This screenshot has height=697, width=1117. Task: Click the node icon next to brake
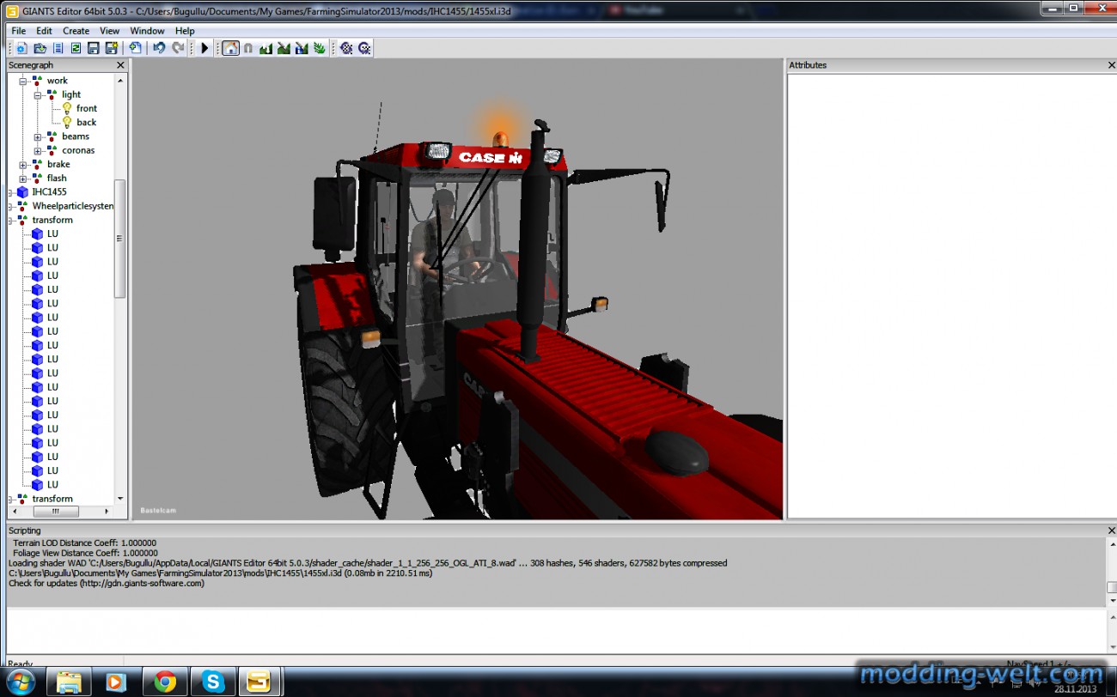(x=37, y=164)
